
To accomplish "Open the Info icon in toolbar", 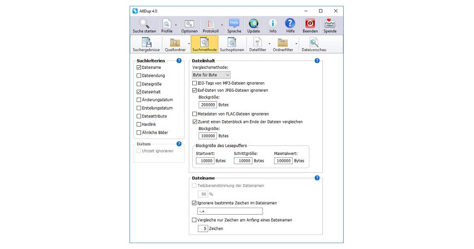I will [x=273, y=24].
